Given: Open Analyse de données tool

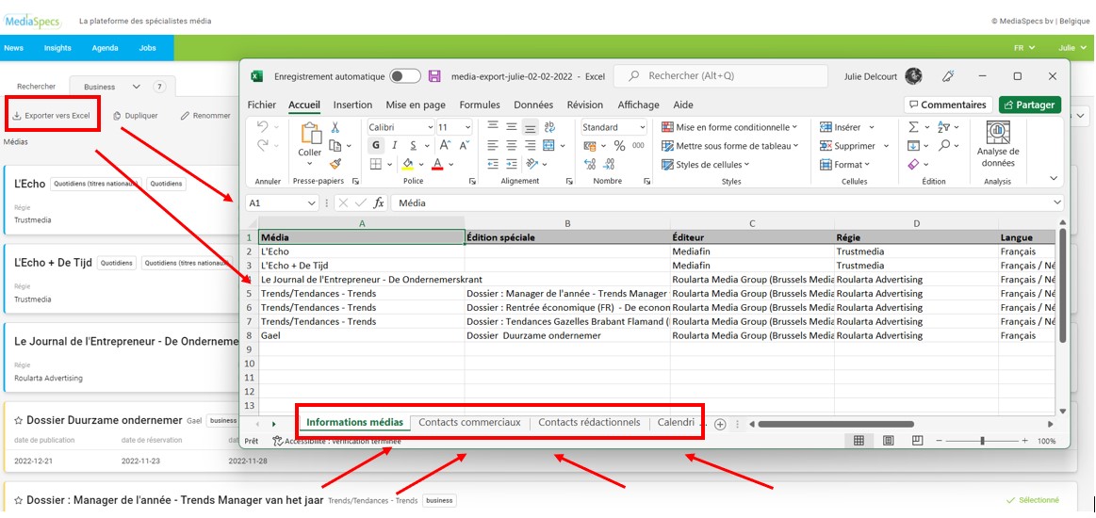Looking at the screenshot, I should pyautogui.click(x=997, y=144).
